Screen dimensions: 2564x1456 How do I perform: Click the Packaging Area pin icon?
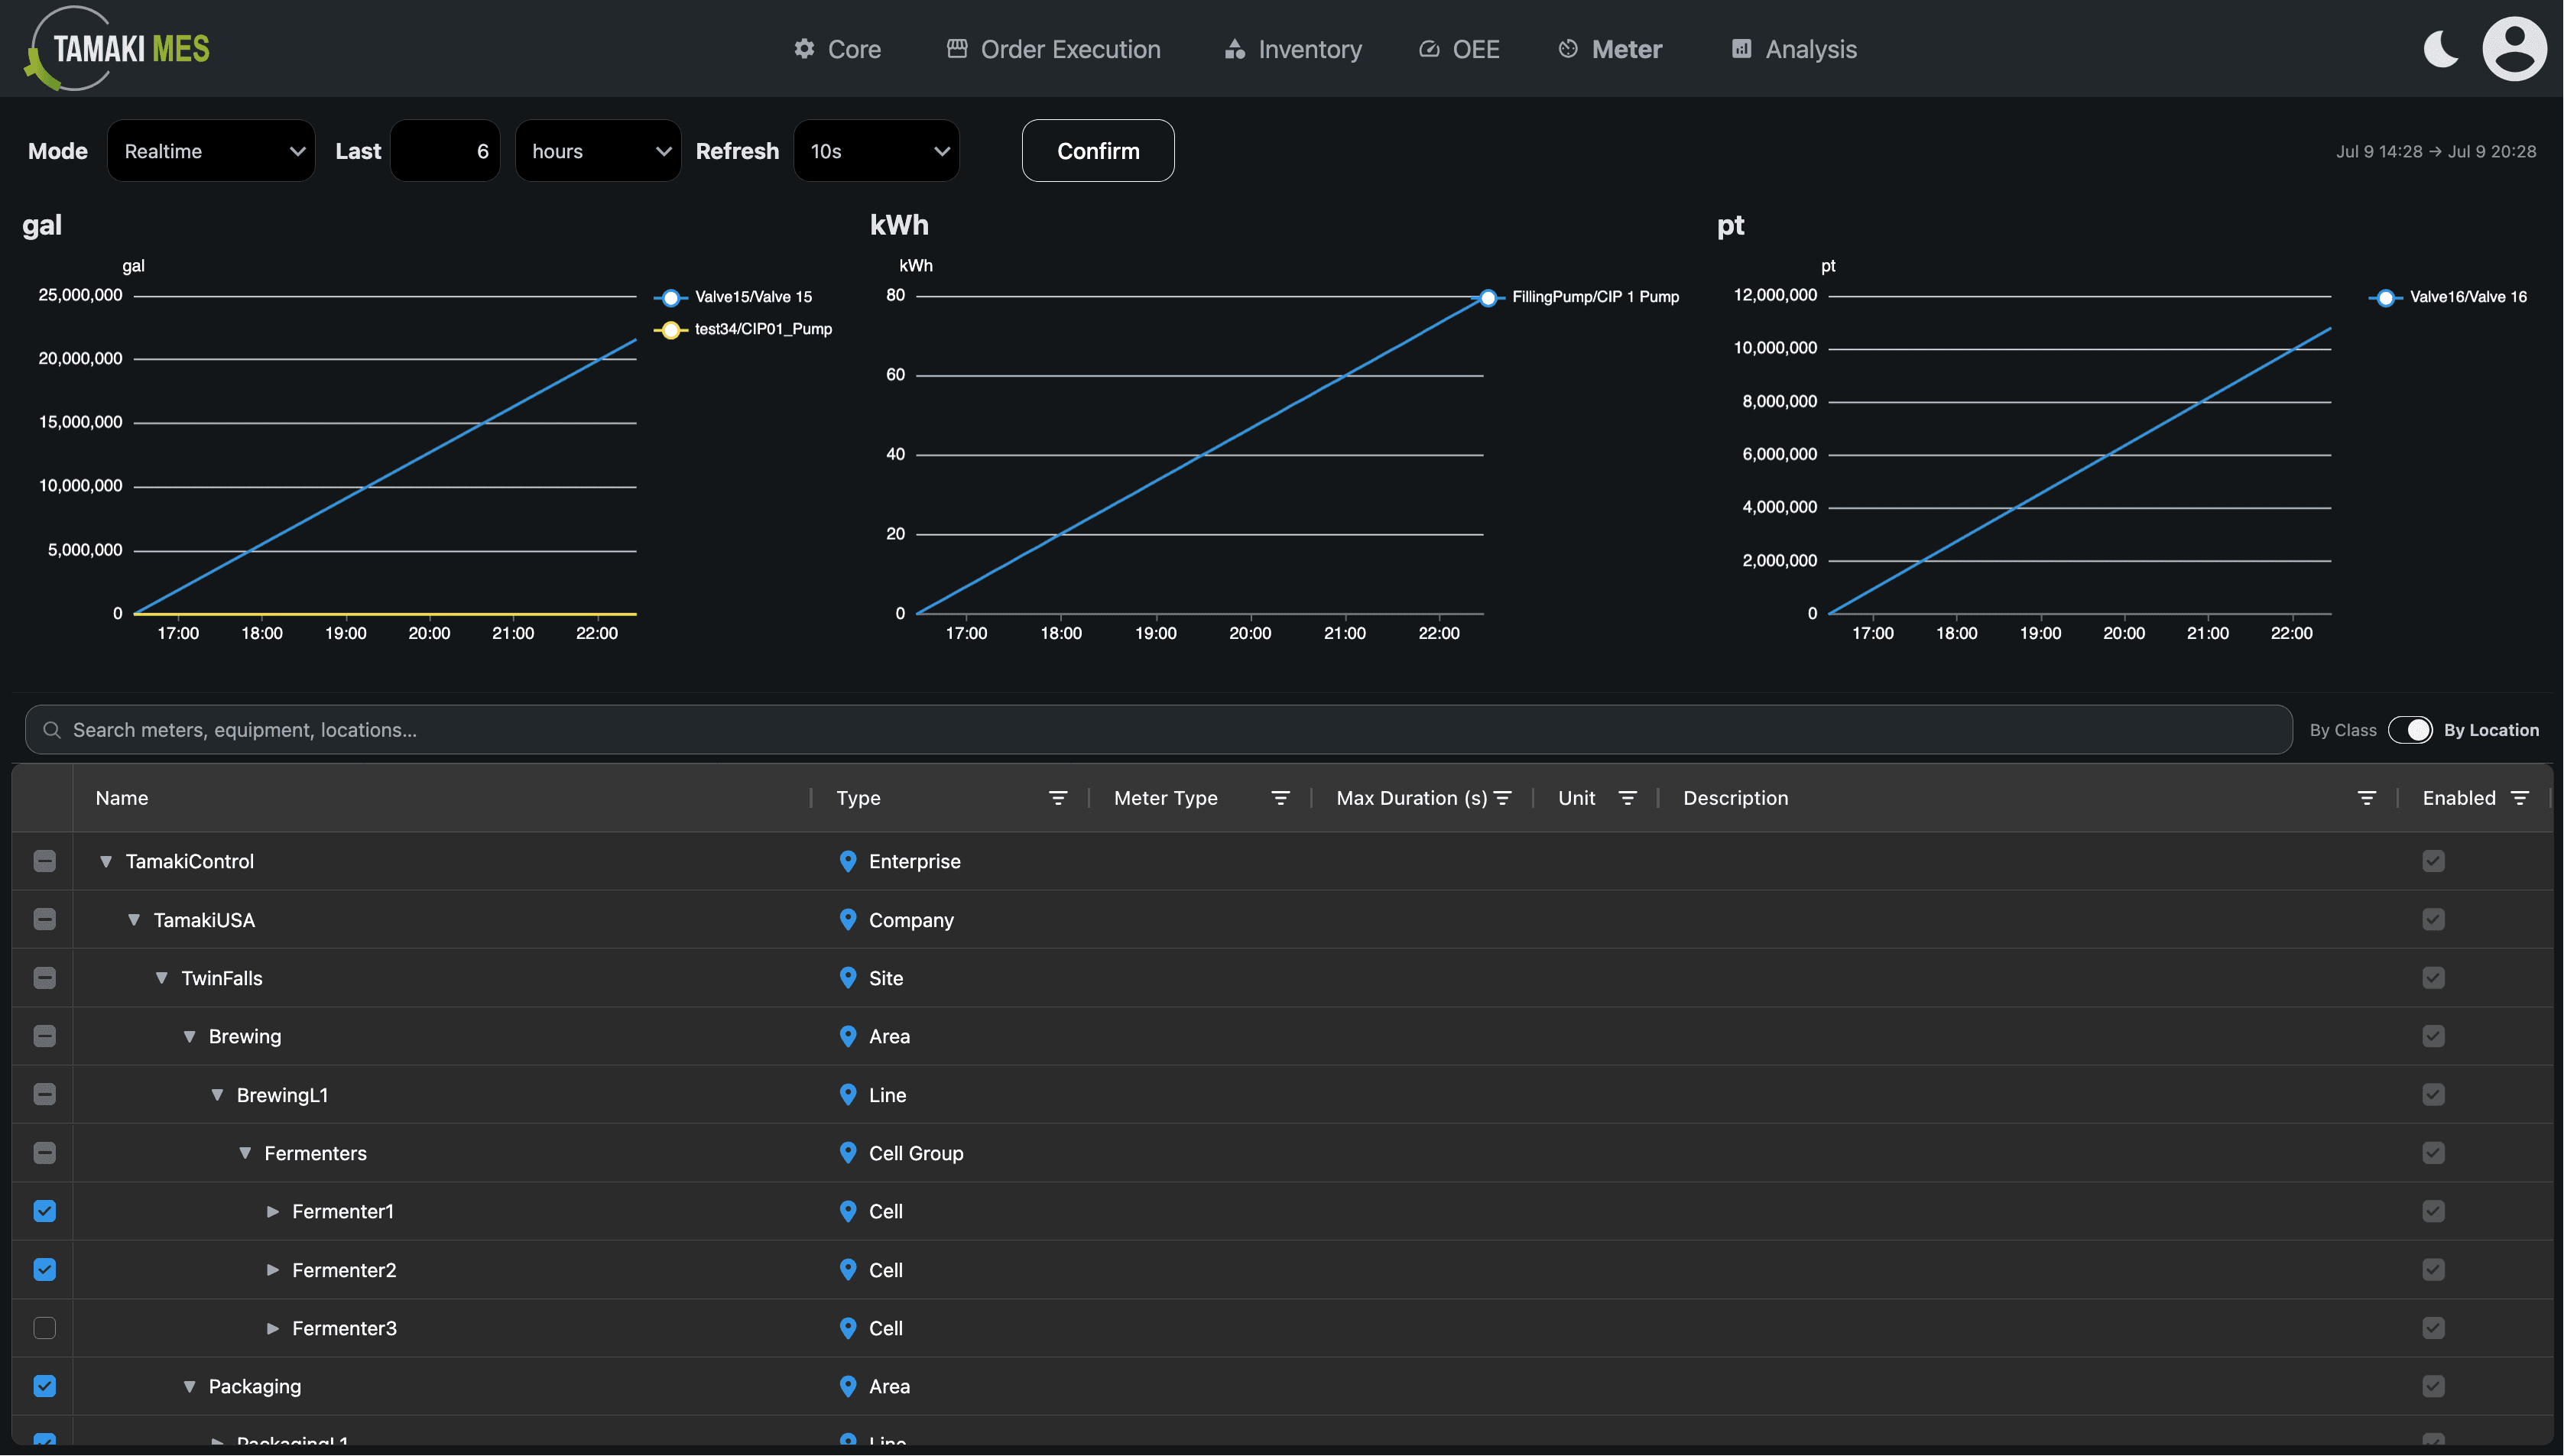click(x=848, y=1386)
